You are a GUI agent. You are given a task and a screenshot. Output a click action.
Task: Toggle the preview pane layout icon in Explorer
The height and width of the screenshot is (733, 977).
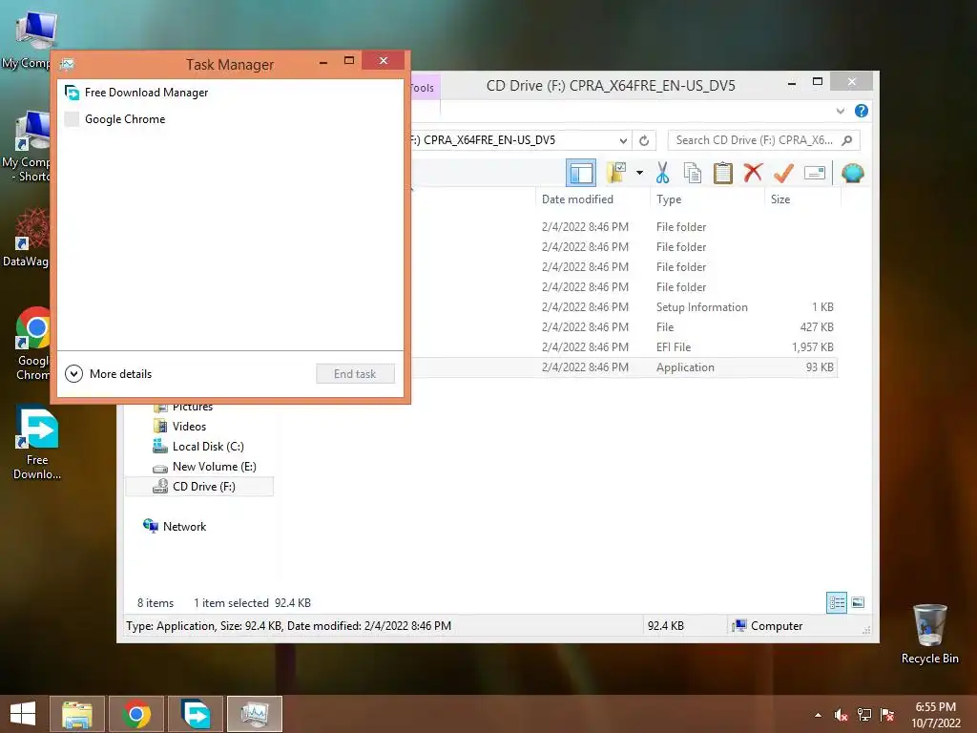[x=581, y=173]
